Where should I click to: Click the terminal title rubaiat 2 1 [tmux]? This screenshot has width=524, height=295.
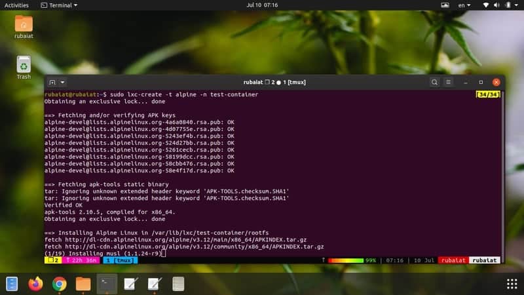click(x=274, y=83)
